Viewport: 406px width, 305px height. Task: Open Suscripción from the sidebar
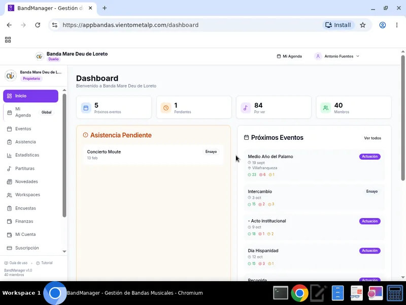click(30, 248)
